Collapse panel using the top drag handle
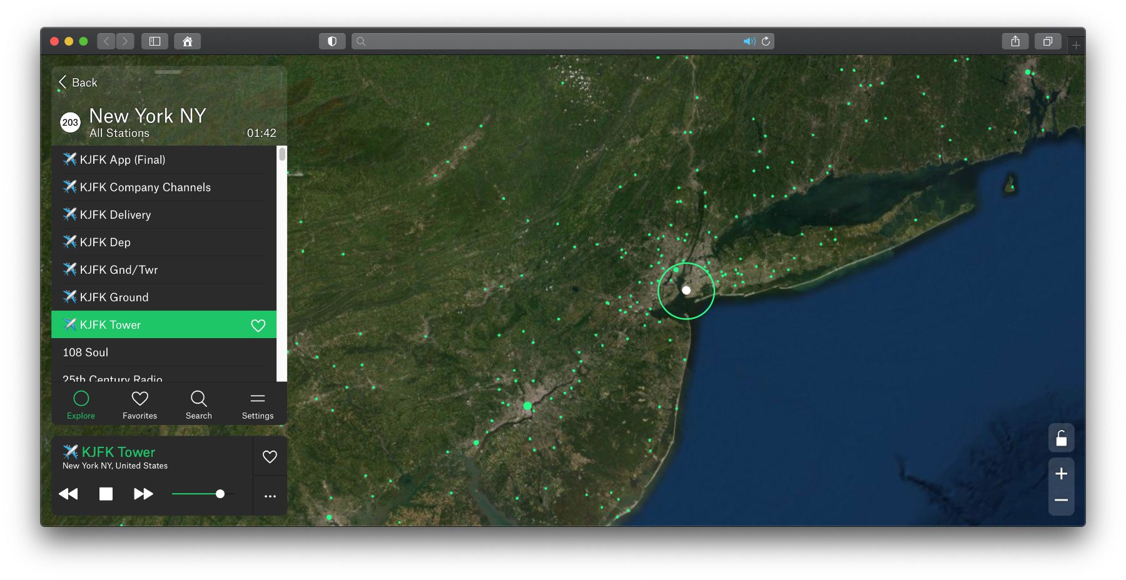The height and width of the screenshot is (580, 1126). pos(168,72)
